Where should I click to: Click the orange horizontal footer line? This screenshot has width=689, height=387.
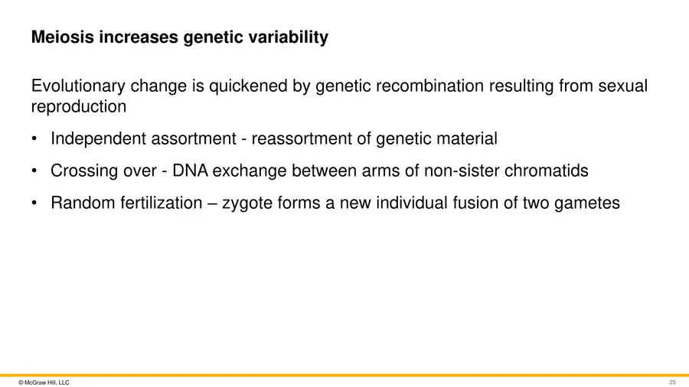[344, 376]
